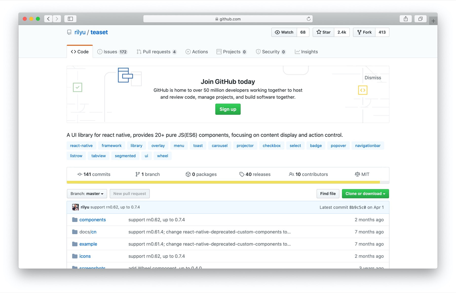
Task: View the 1 branch list
Action: click(148, 174)
